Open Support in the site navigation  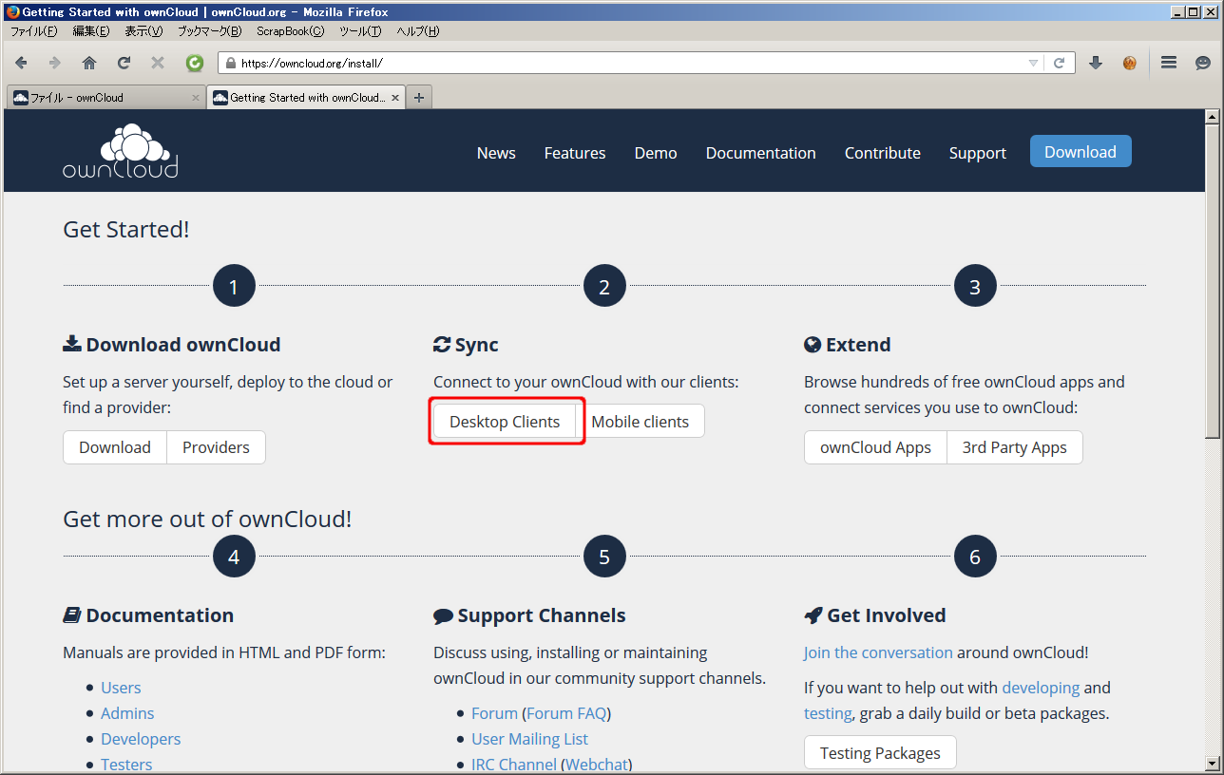pyautogui.click(x=978, y=153)
